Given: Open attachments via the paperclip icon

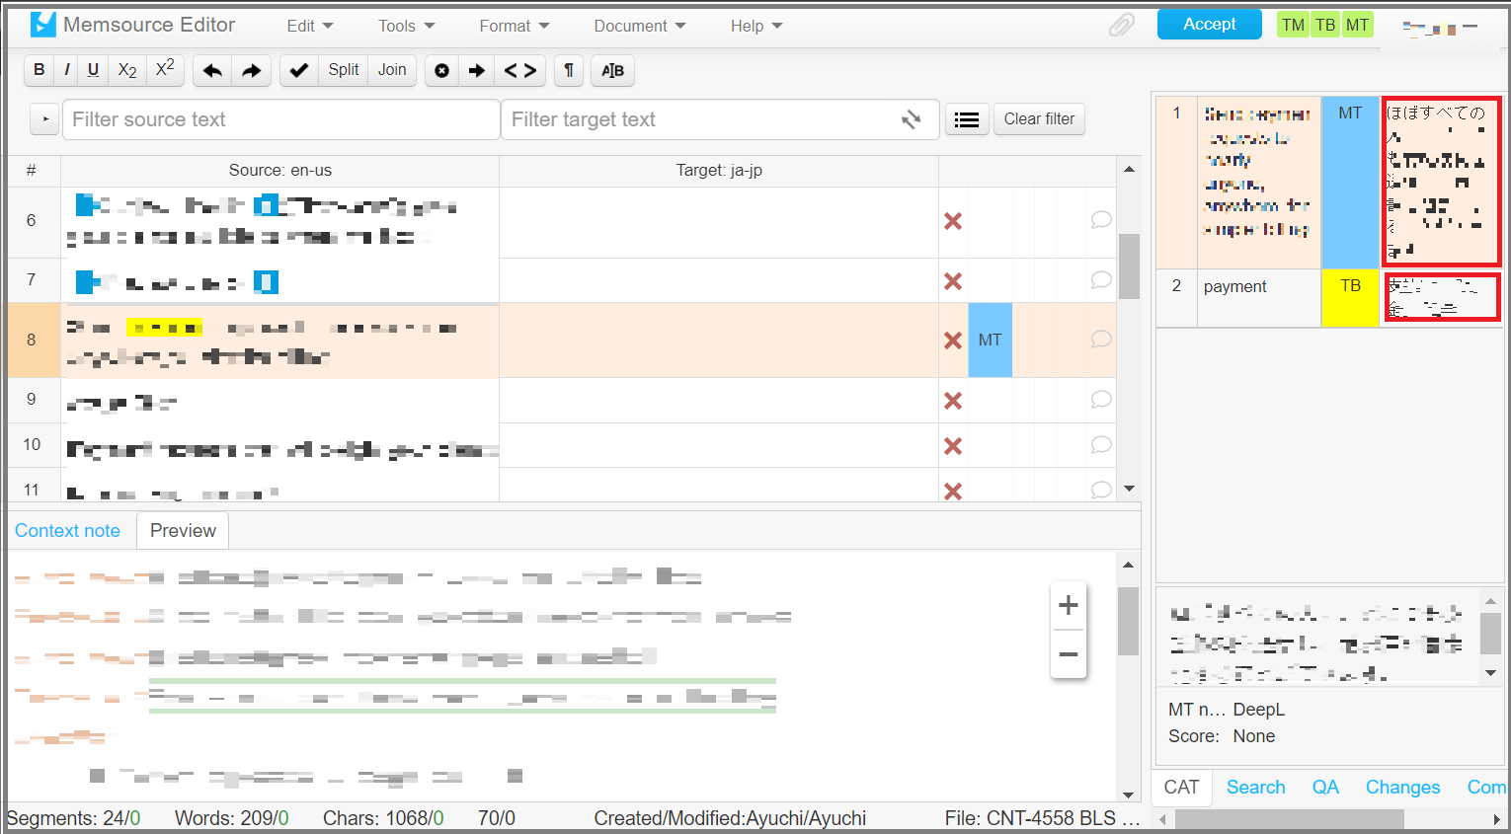Looking at the screenshot, I should (1121, 24).
